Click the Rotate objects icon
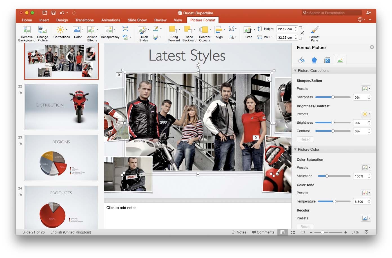The width and height of the screenshot is (392, 258). [x=231, y=37]
